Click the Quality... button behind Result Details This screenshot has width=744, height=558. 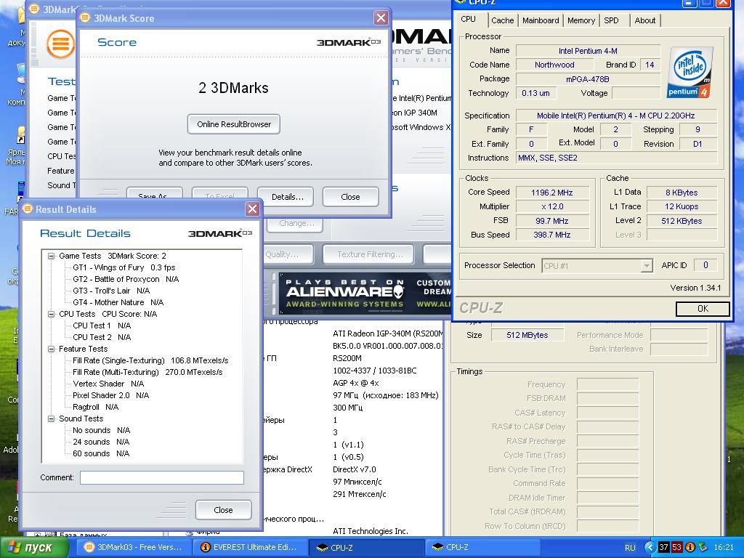coord(288,254)
